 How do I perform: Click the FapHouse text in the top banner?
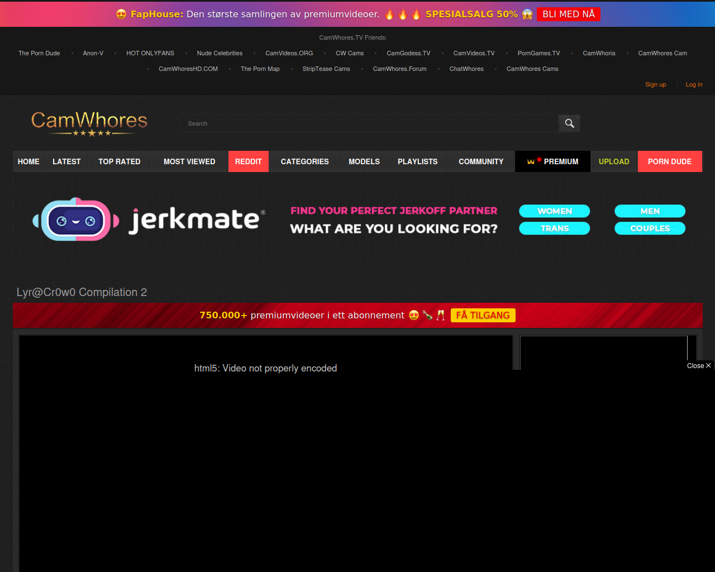click(x=156, y=14)
